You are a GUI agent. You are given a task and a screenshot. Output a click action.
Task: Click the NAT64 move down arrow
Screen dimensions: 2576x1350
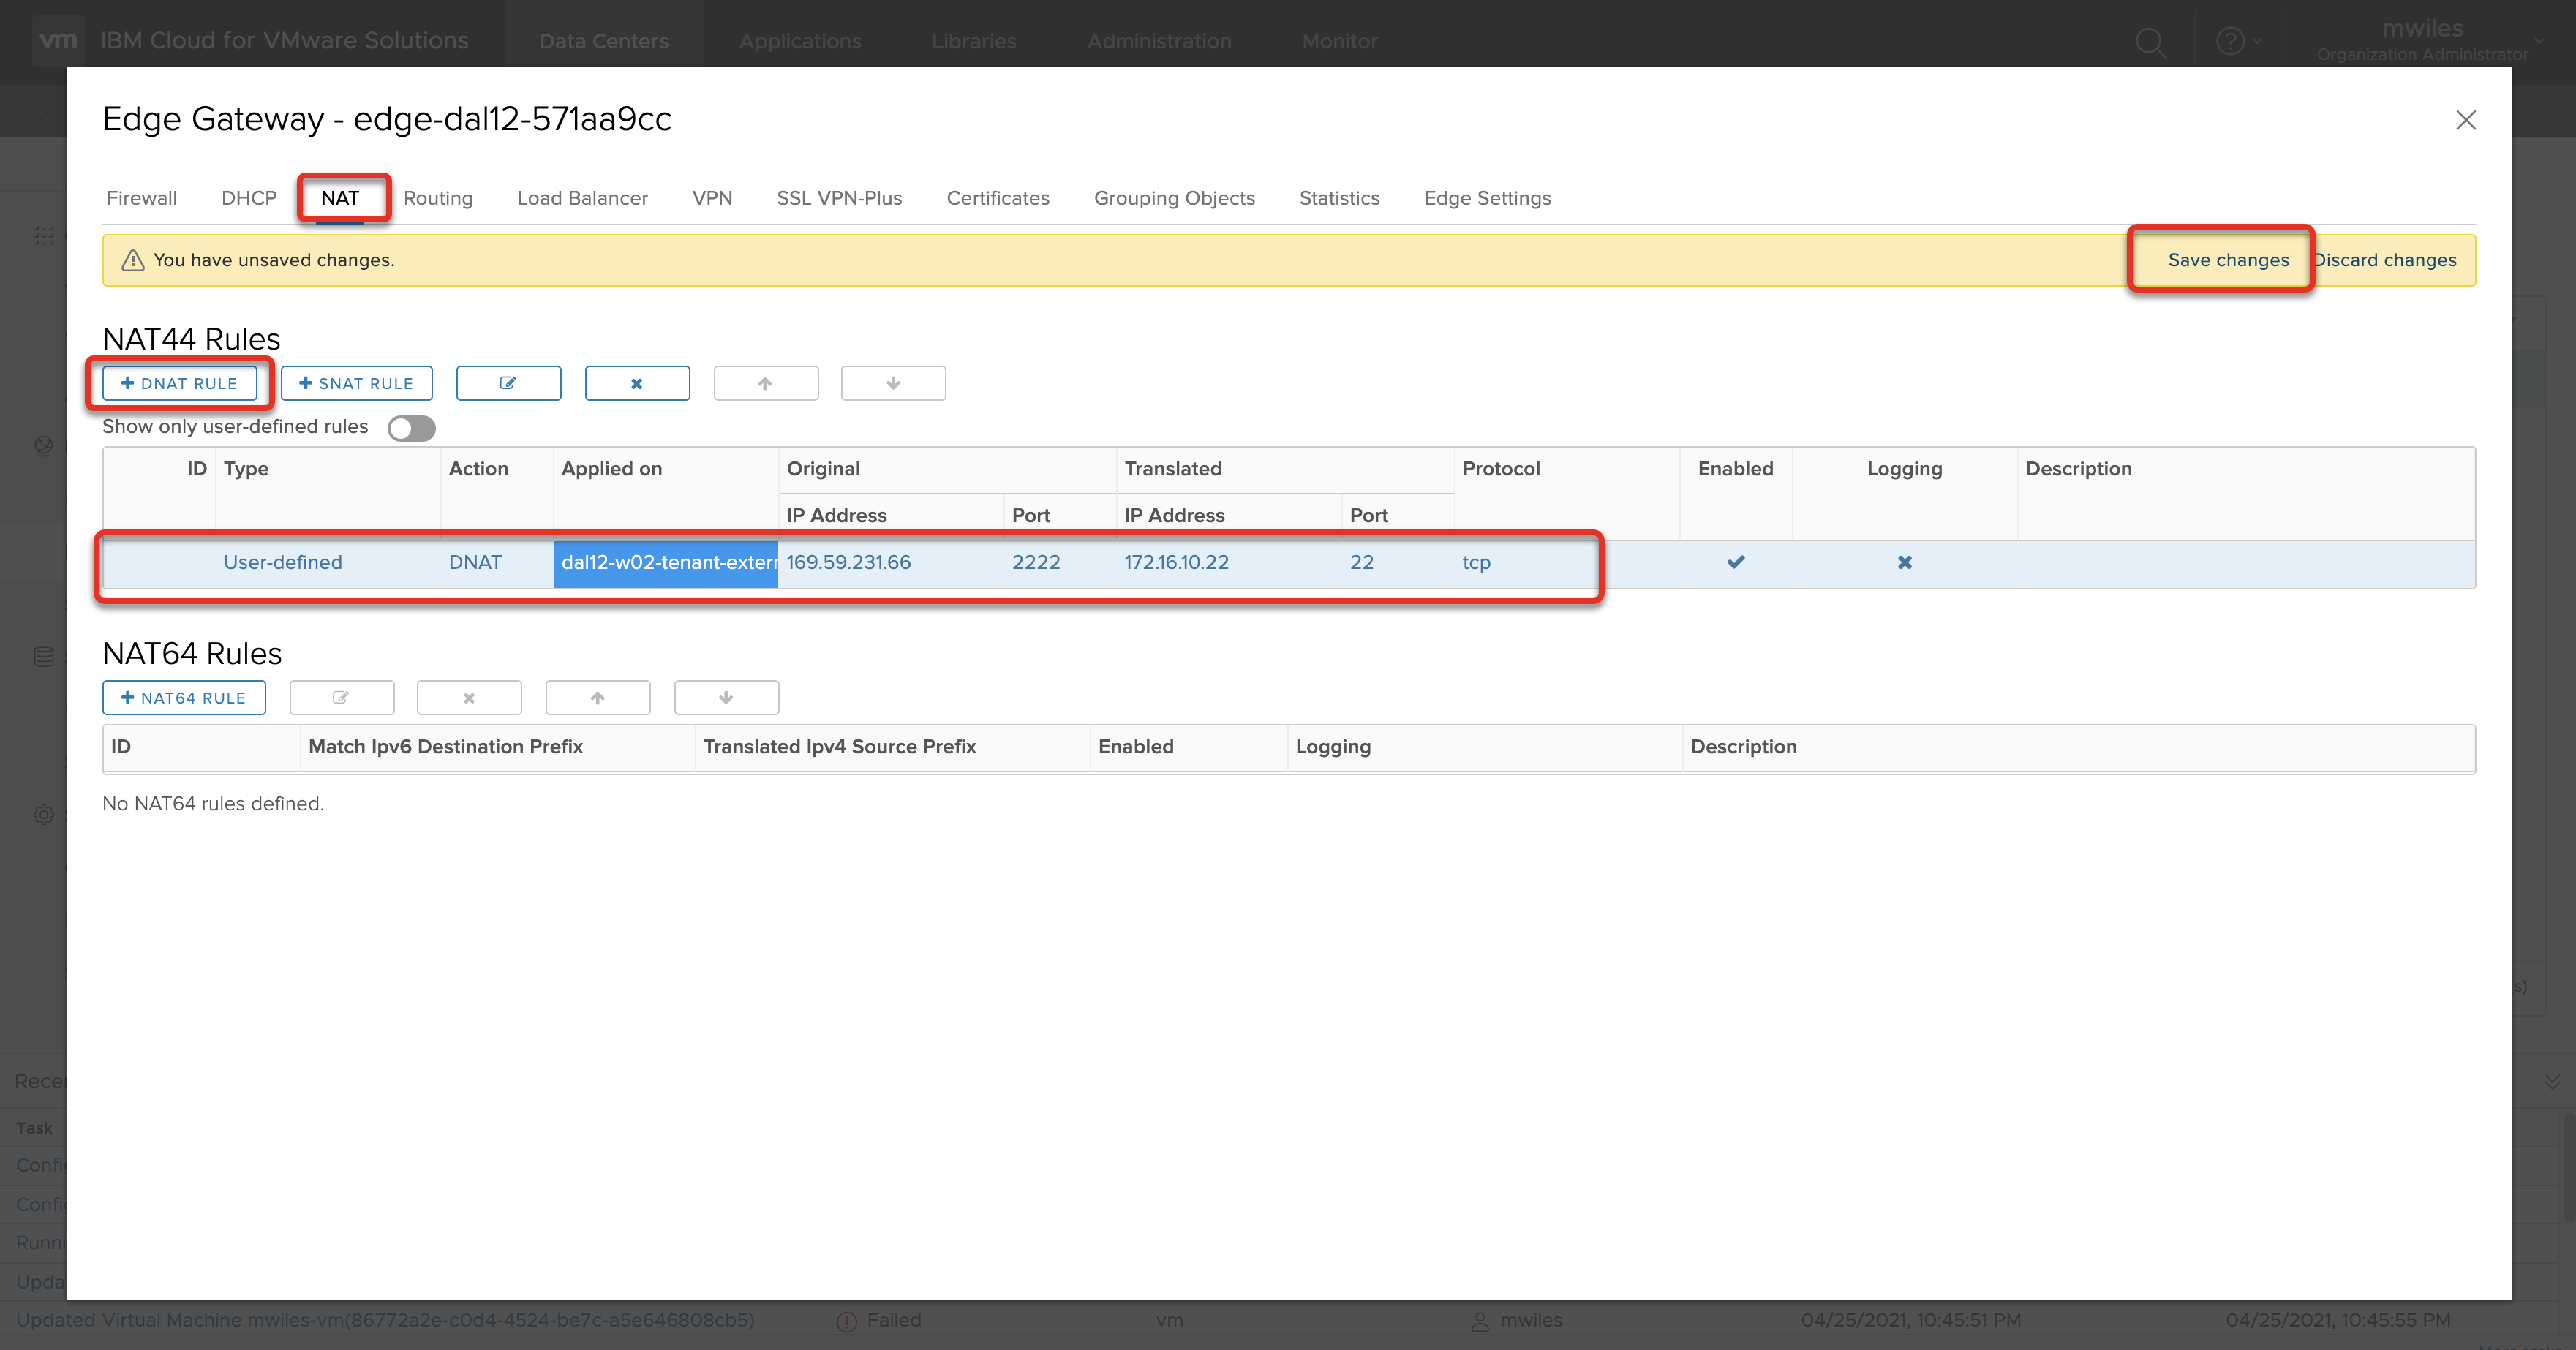(x=726, y=698)
